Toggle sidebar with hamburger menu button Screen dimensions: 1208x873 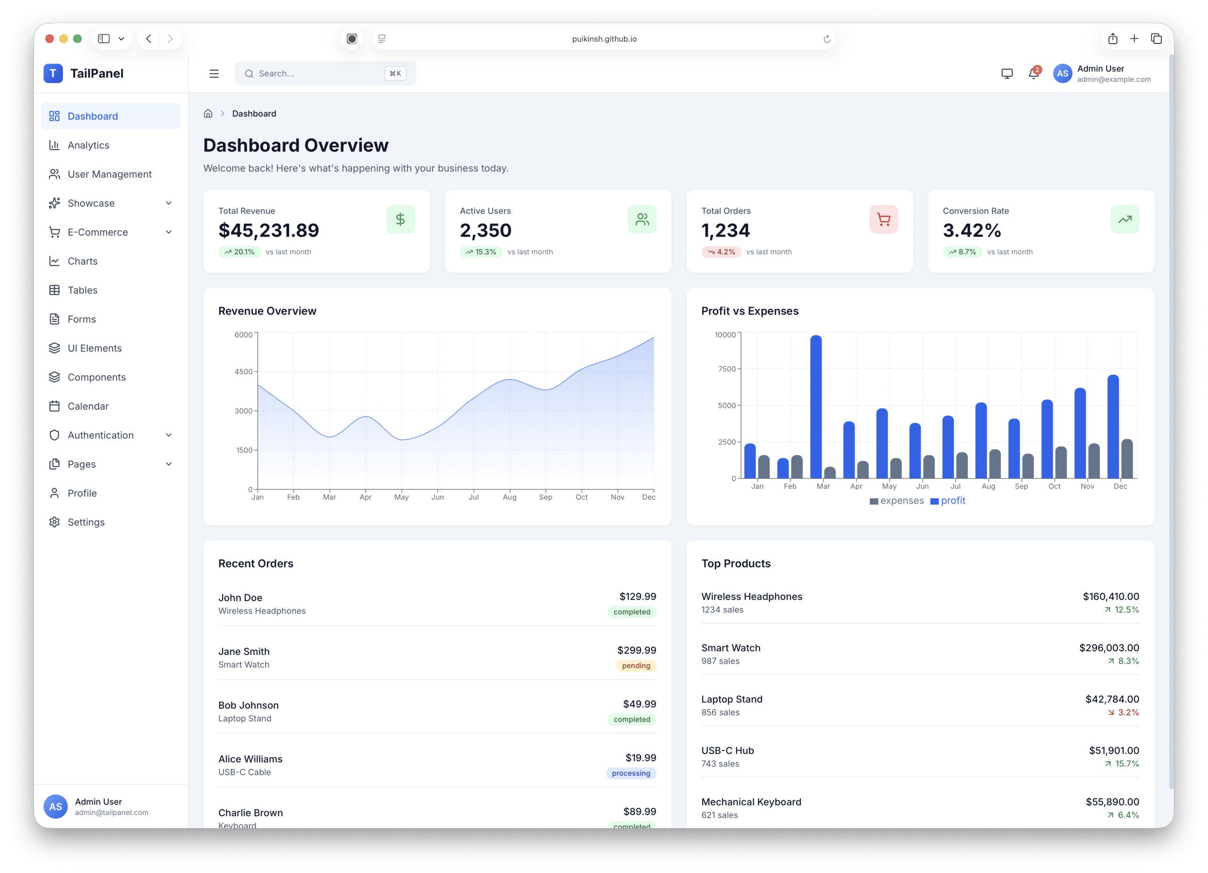pyautogui.click(x=214, y=74)
